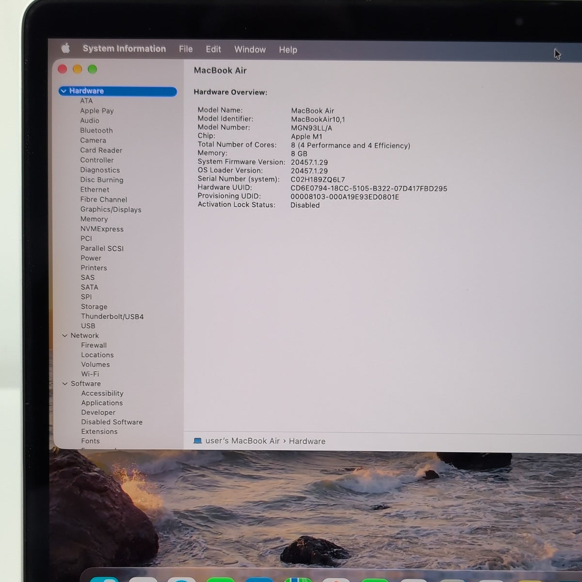Minimize window with the yellow button

[77, 69]
